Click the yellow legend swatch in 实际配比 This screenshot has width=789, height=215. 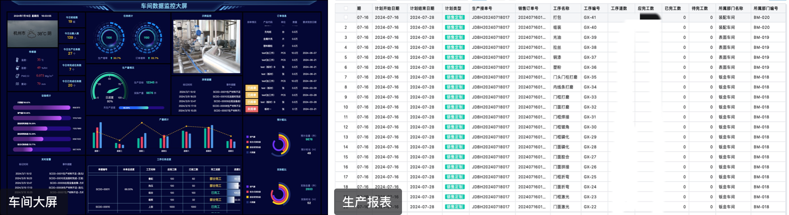point(247,197)
